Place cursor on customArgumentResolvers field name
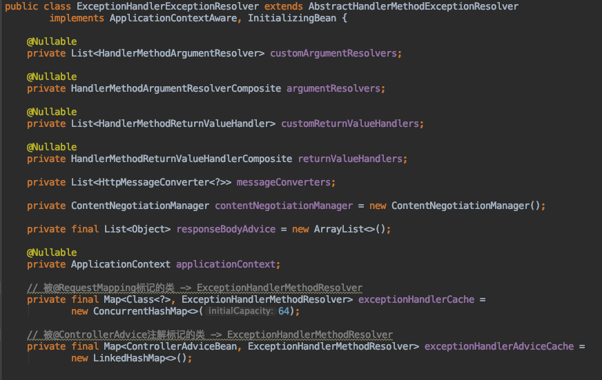Image resolution: width=602 pixels, height=380 pixels. coord(334,53)
